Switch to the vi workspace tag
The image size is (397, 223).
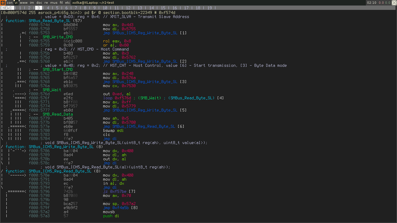pos(16,3)
